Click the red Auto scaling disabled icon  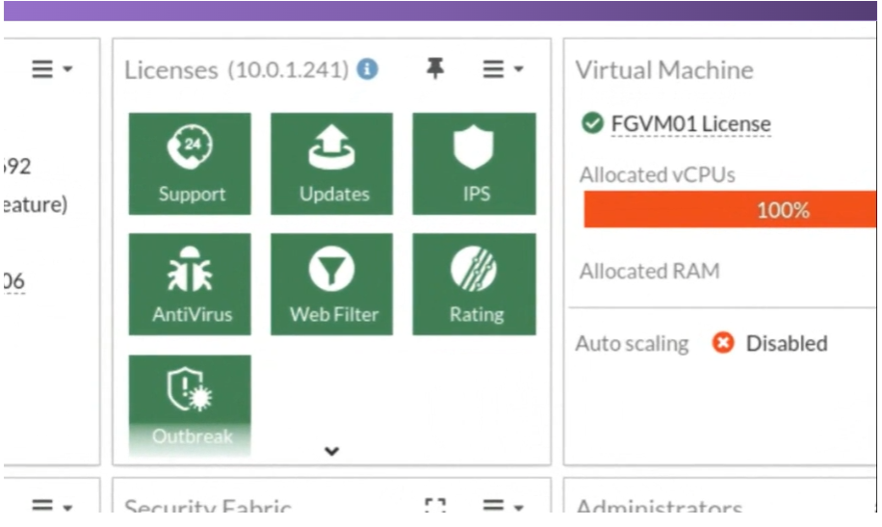723,342
